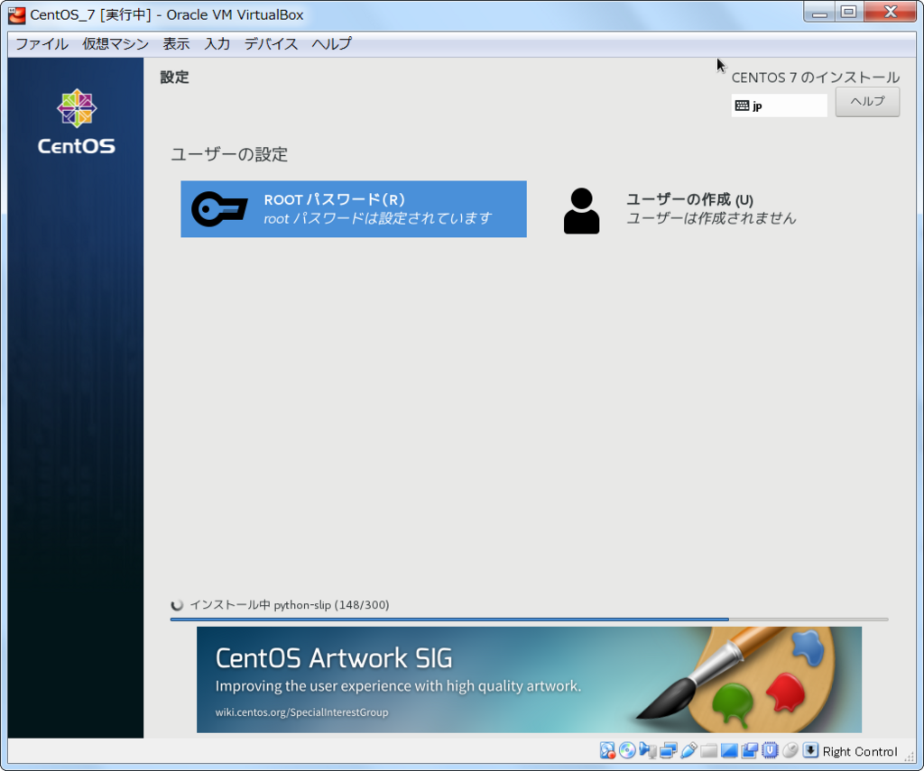Click the mouse integration status icon
Image resolution: width=924 pixels, height=771 pixels.
coord(790,750)
